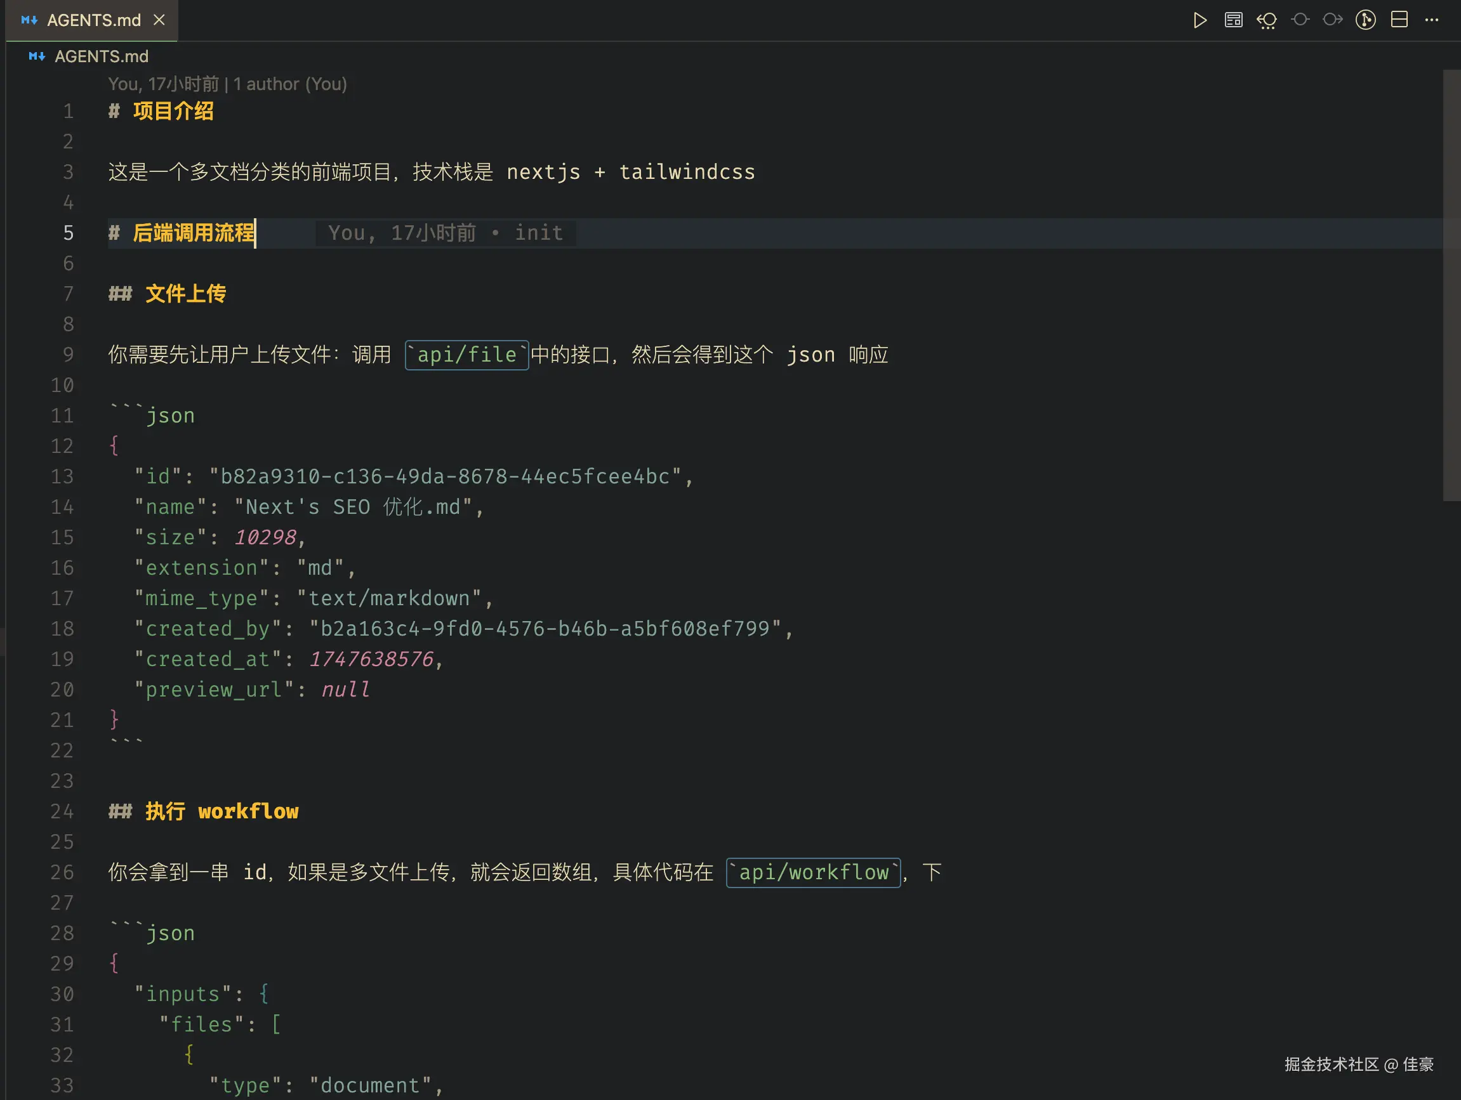The height and width of the screenshot is (1100, 1461).
Task: Toggle the file blame git icon
Action: tap(1365, 20)
